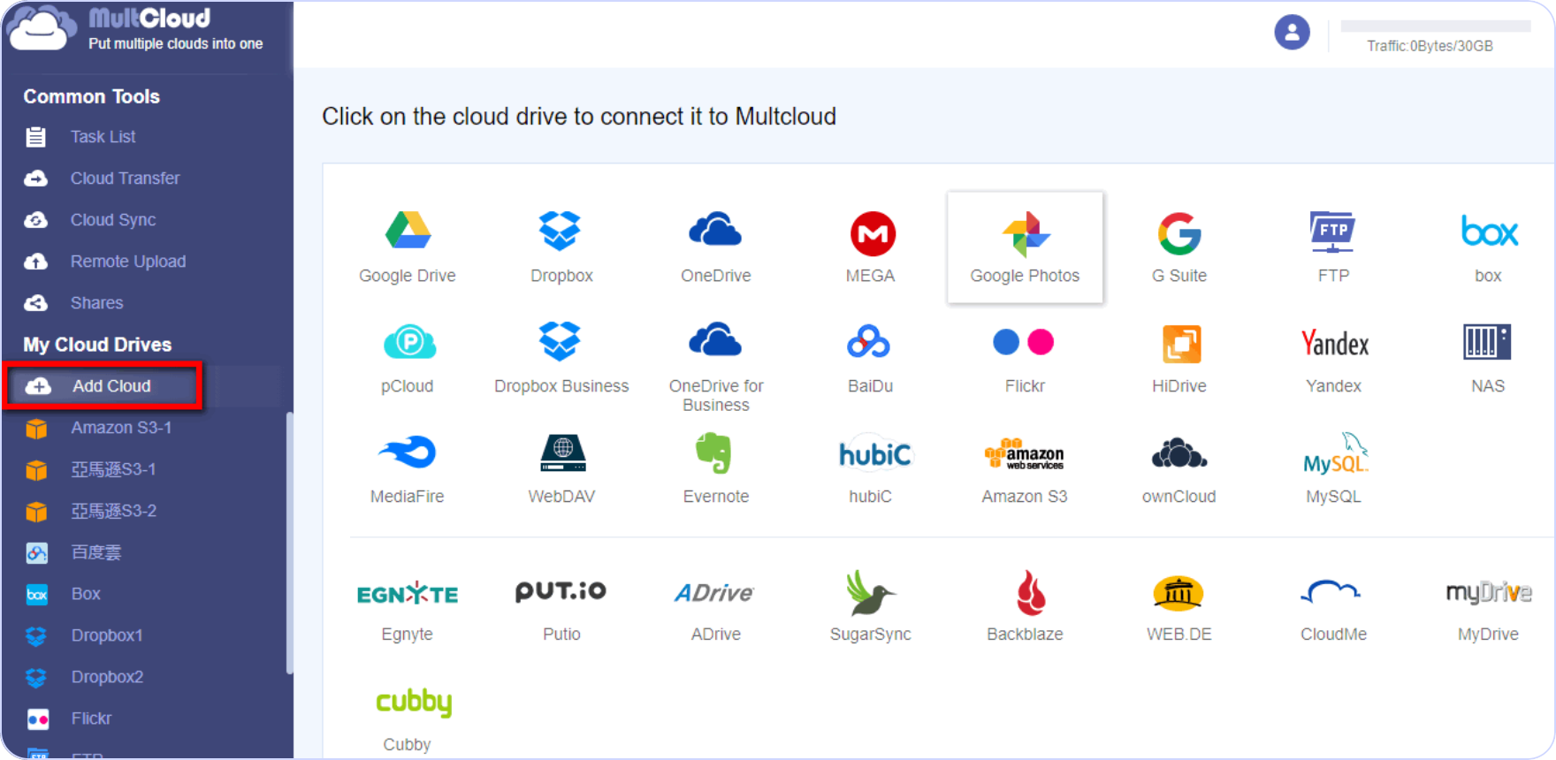Open the Task List
1556x760 pixels.
coord(103,137)
